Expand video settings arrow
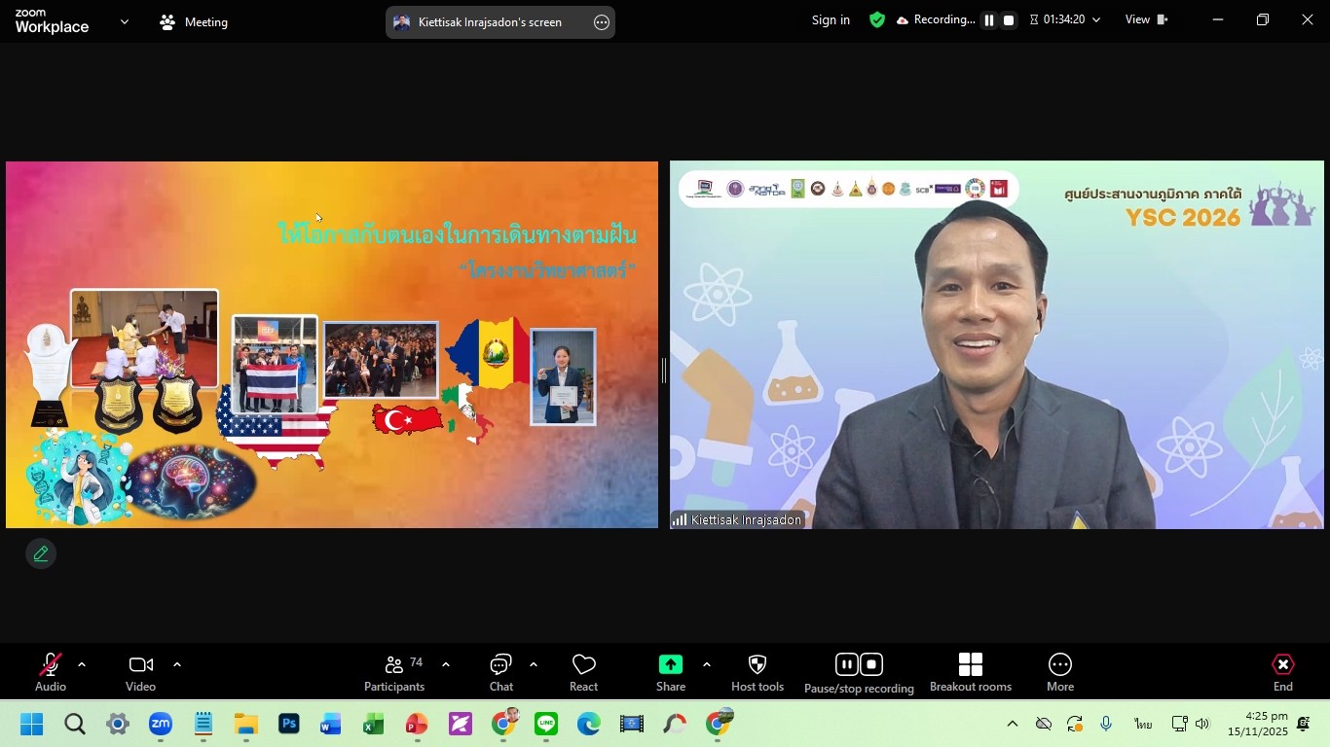 click(x=177, y=665)
